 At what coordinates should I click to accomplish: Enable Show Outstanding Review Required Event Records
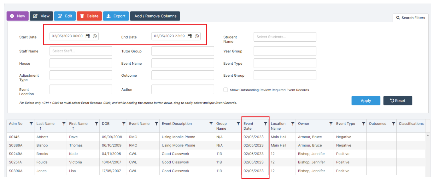click(226, 90)
